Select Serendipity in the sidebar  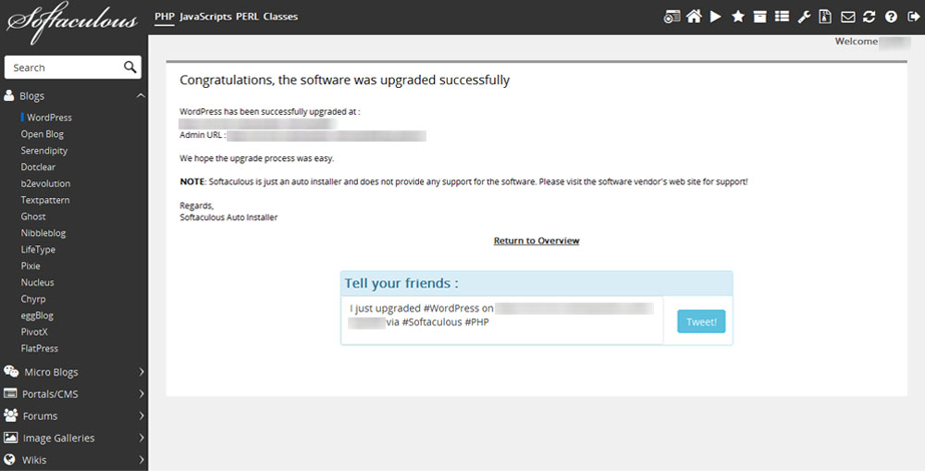pyautogui.click(x=44, y=151)
